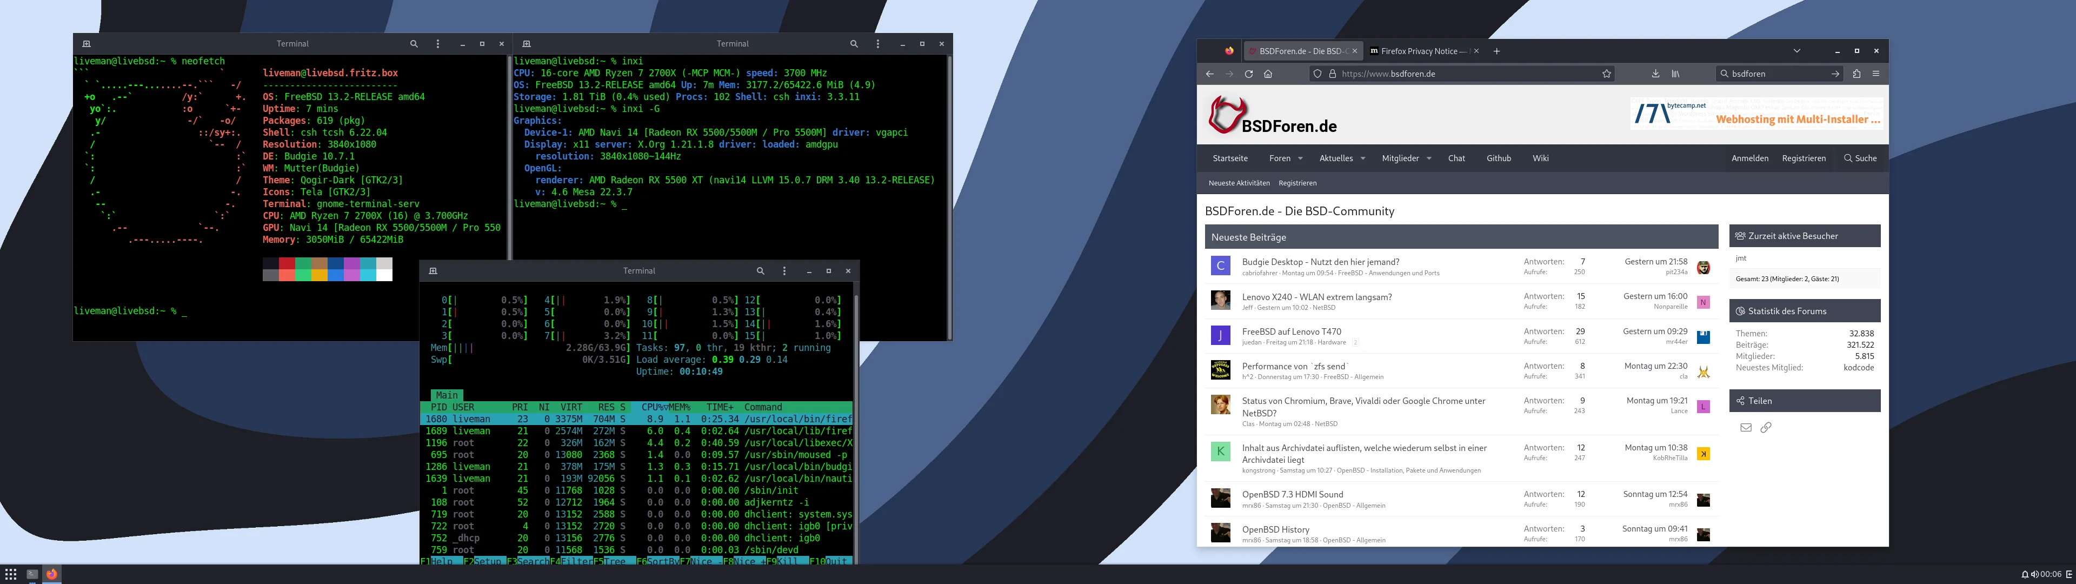Open thread OpenBSD 7.3 HDMI Sound
The height and width of the screenshot is (584, 2076).
point(1292,494)
